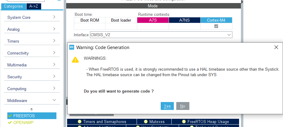Select FREERTOS in the Middleware list
This screenshot has height=127, width=283.
[32, 116]
